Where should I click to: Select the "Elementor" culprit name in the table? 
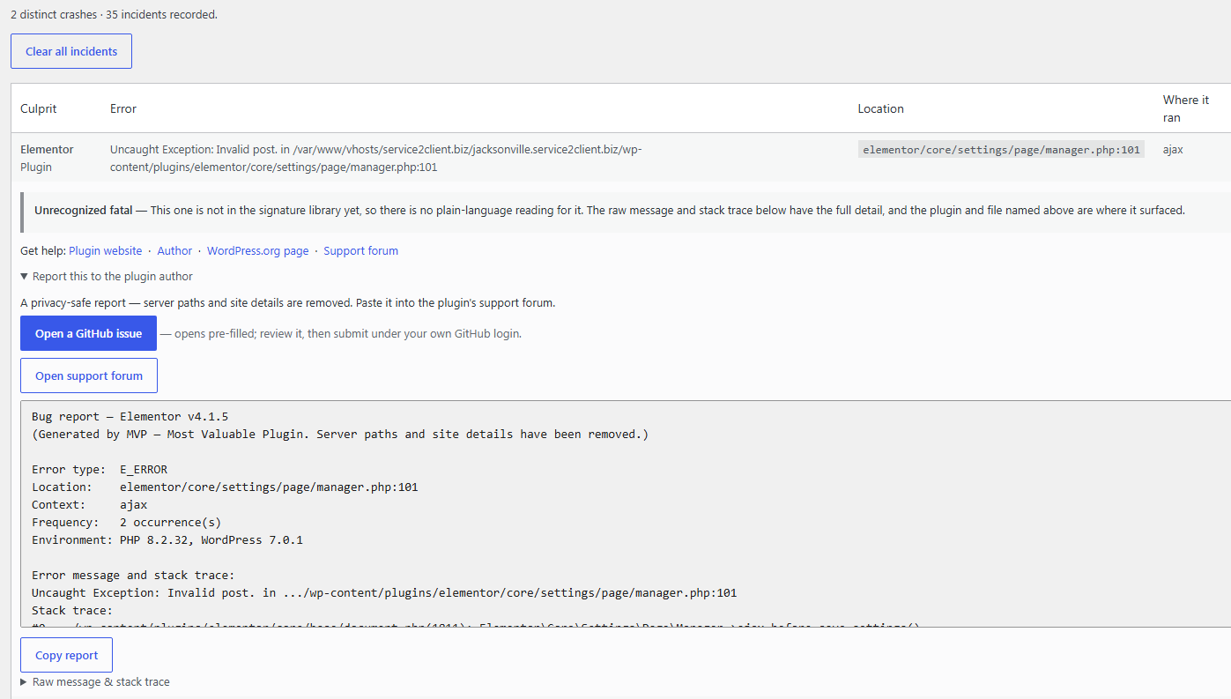(47, 149)
